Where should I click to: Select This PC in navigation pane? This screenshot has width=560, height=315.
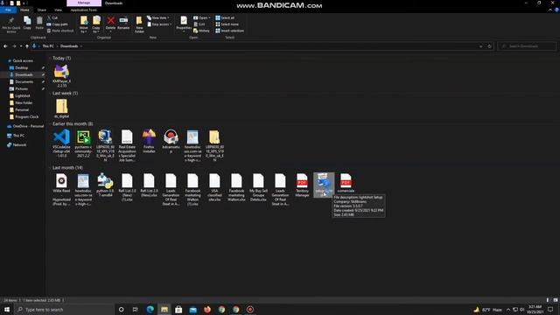18,136
